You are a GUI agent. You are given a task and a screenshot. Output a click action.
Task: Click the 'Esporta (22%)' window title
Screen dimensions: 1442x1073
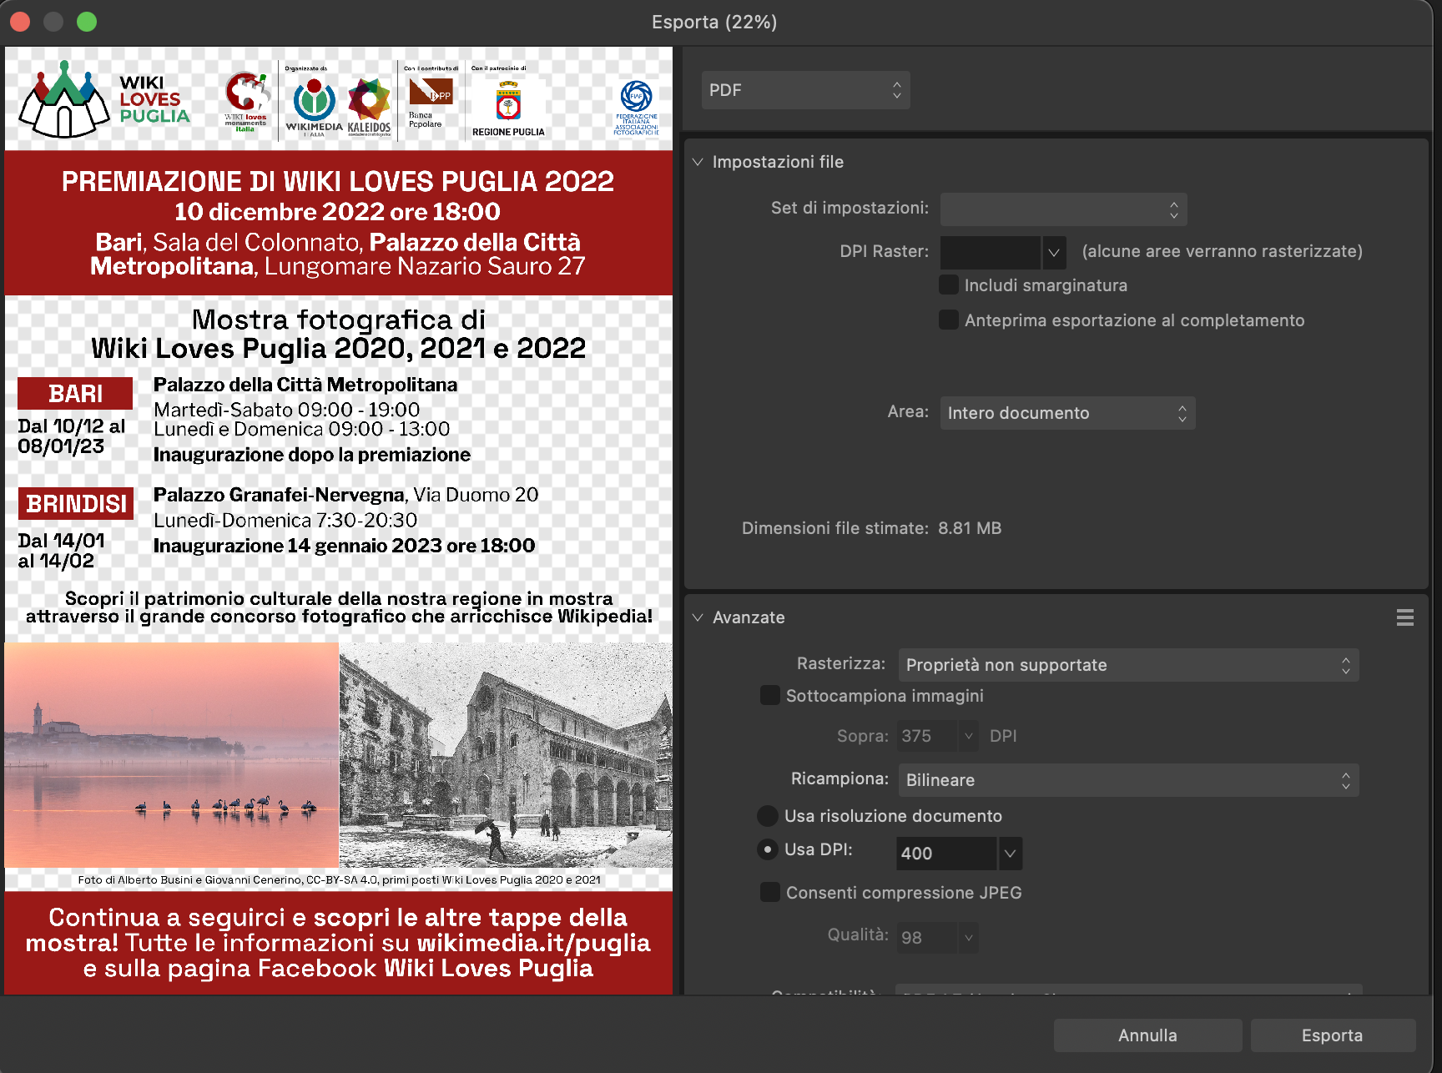[x=714, y=23]
